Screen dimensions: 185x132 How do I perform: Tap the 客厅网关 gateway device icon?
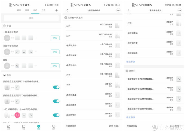[x=179, y=109]
